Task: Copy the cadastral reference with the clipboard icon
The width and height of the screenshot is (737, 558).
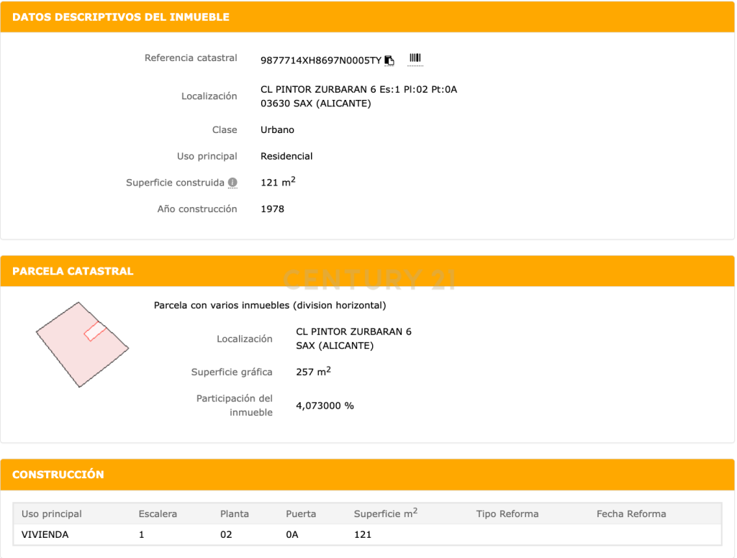Action: point(389,60)
